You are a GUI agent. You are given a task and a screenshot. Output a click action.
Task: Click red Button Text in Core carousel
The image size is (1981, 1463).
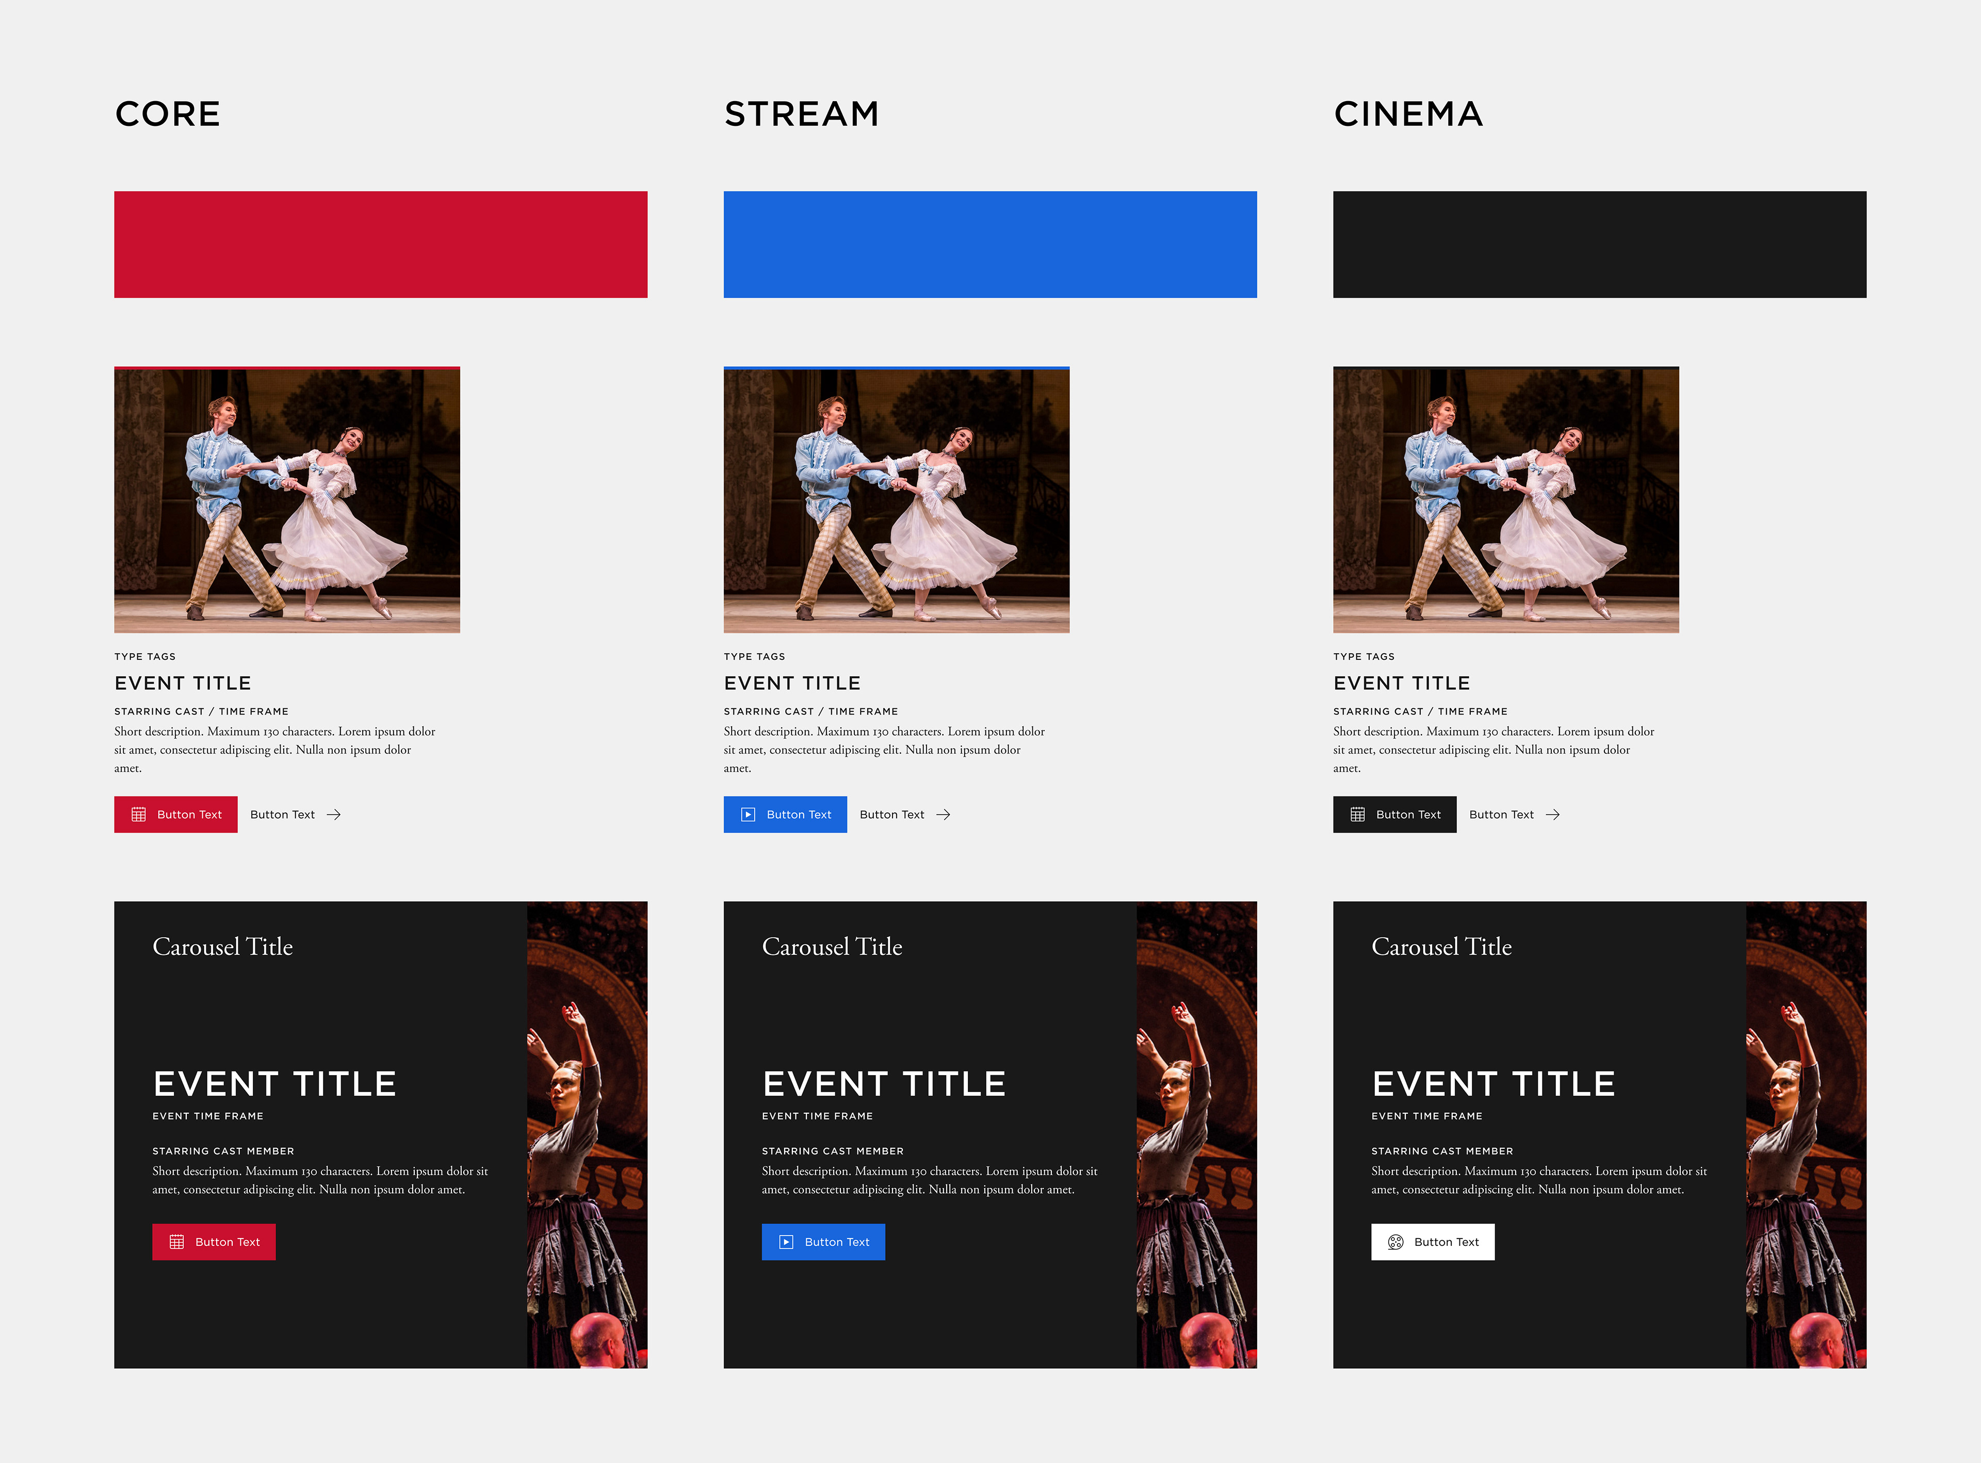(214, 1243)
